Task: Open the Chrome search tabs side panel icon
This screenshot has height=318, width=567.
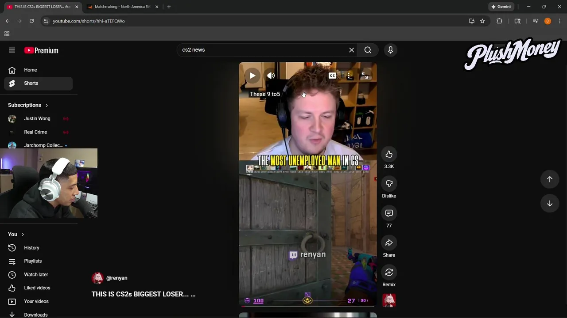Action: click(517, 21)
